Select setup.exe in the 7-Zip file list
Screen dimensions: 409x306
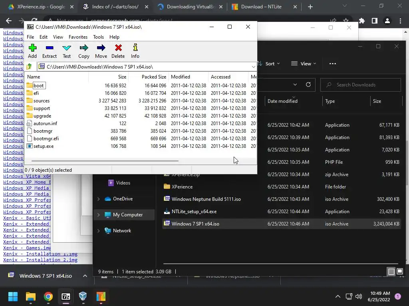pyautogui.click(x=43, y=146)
